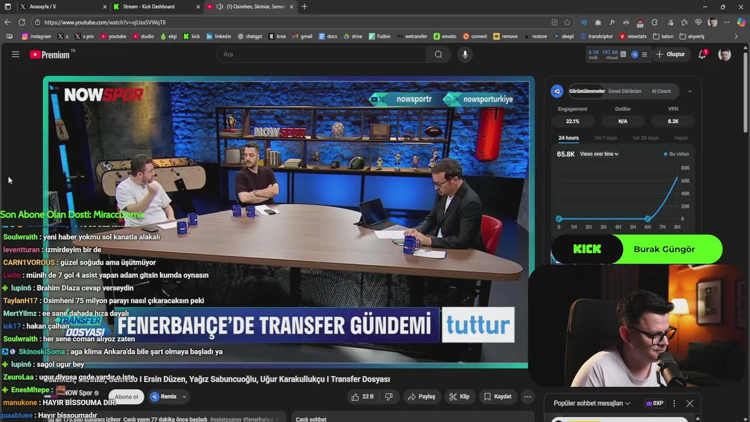Click the YouTube Ara search field

(322, 55)
